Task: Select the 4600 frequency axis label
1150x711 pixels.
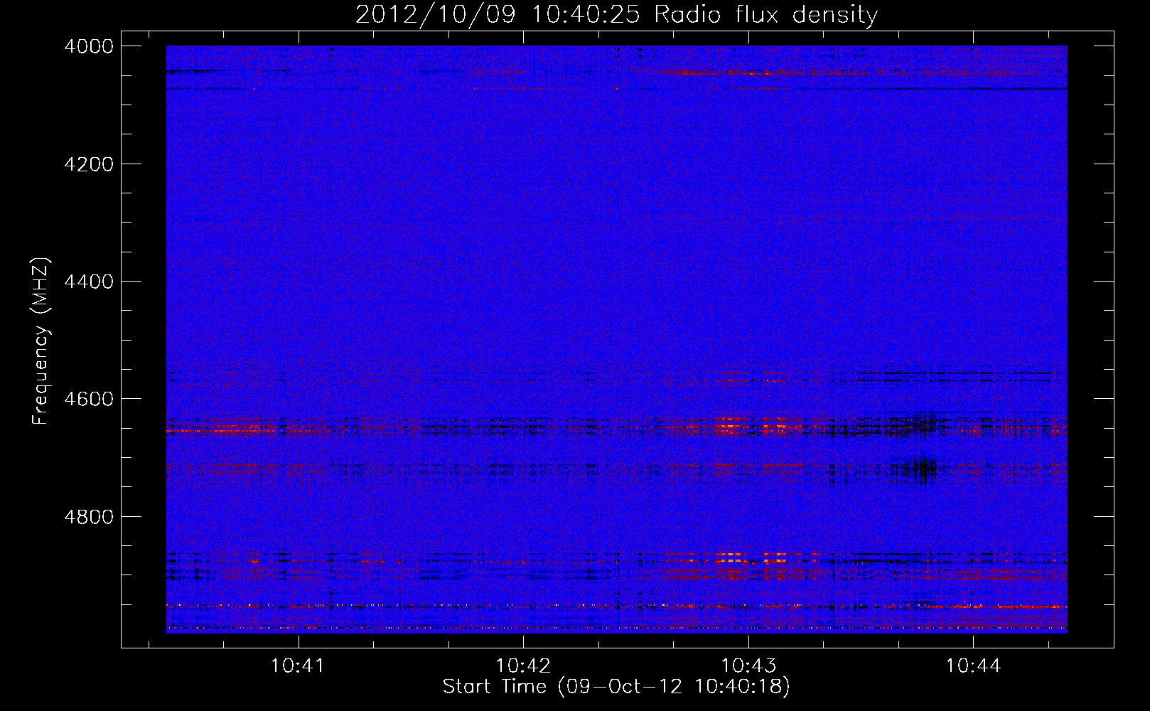Action: 89,399
